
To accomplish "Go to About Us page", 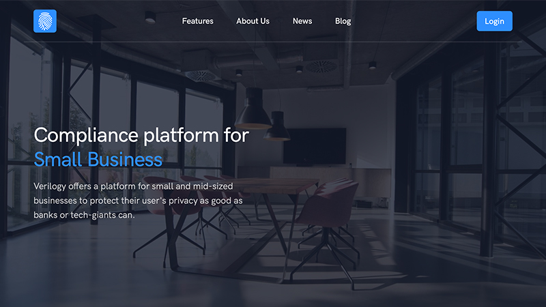I will (253, 21).
